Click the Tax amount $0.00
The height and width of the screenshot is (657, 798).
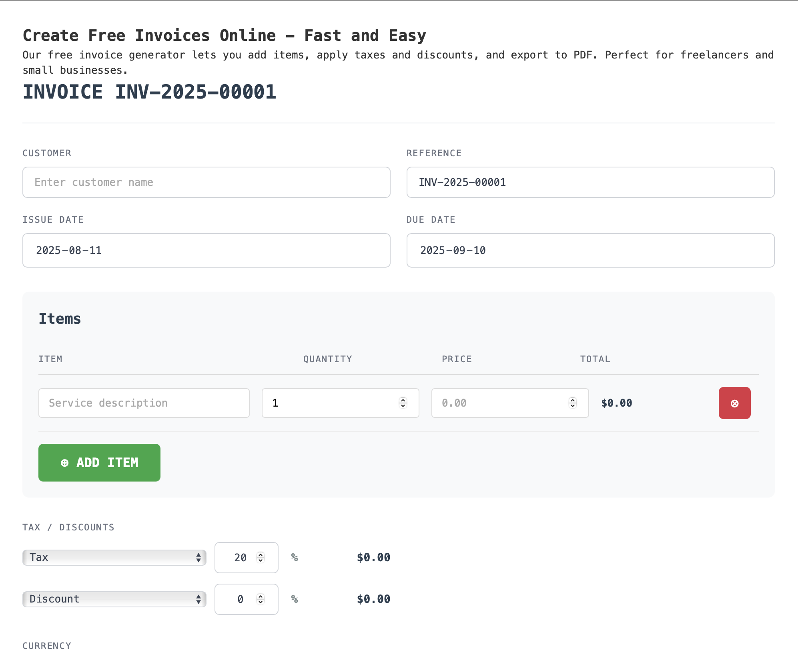point(373,558)
